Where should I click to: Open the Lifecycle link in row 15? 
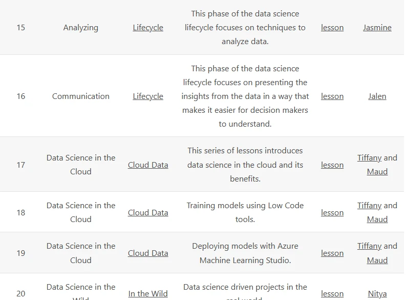(148, 28)
